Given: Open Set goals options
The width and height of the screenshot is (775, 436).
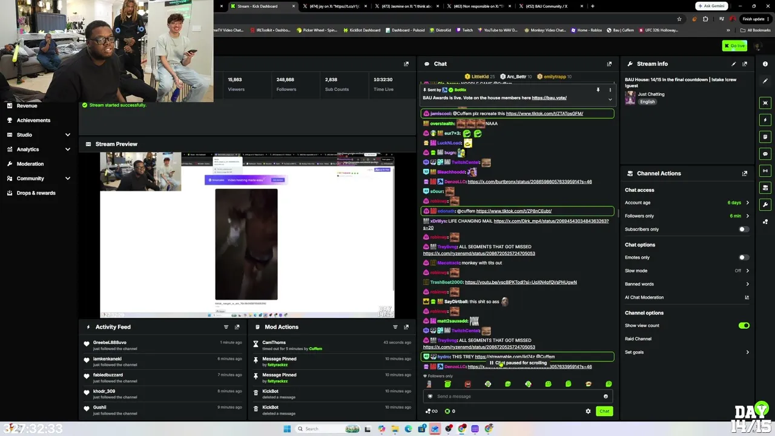Looking at the screenshot, I should 687,352.
